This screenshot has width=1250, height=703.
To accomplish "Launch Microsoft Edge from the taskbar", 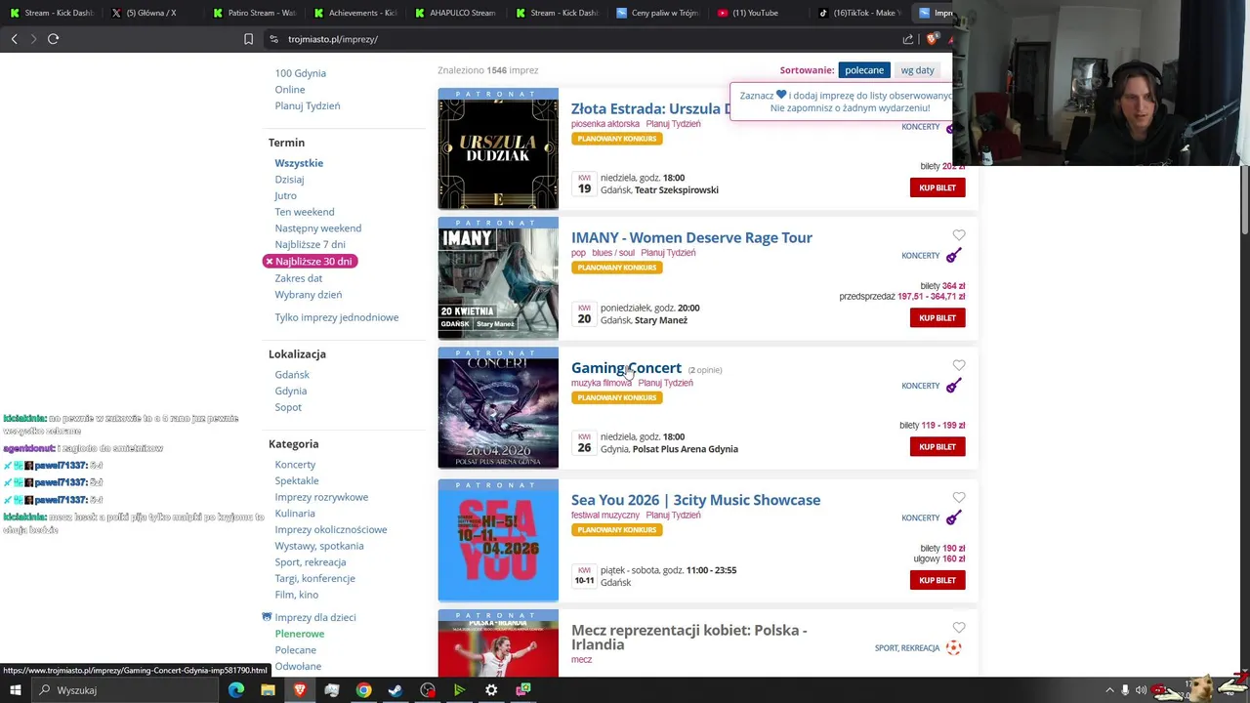I will [x=236, y=690].
